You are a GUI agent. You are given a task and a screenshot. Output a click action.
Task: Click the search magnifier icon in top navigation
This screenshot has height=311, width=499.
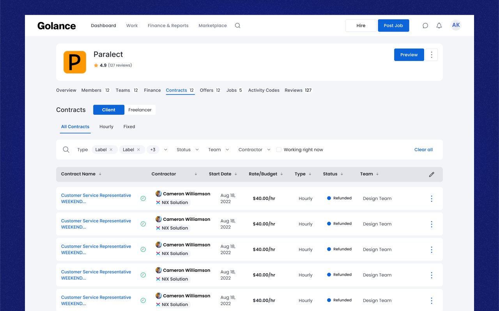[x=237, y=26]
